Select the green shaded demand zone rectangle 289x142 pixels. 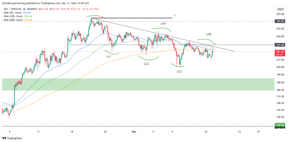tap(138, 84)
